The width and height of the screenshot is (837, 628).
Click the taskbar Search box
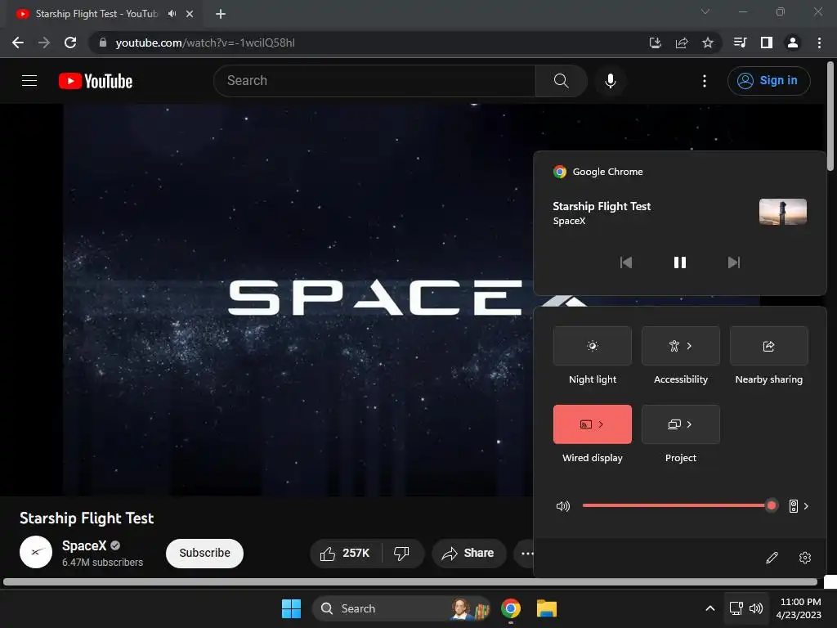point(401,608)
